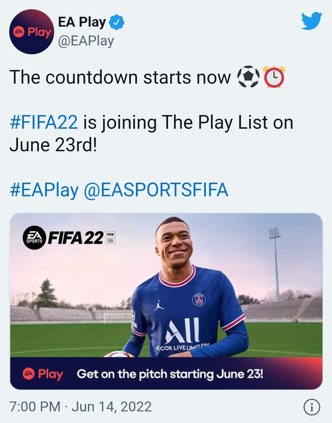Click the FIFA 22 title in the image
This screenshot has width=332, height=423.
coord(76,238)
